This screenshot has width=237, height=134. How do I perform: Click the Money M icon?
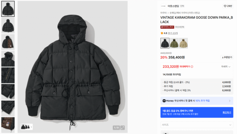(164, 101)
